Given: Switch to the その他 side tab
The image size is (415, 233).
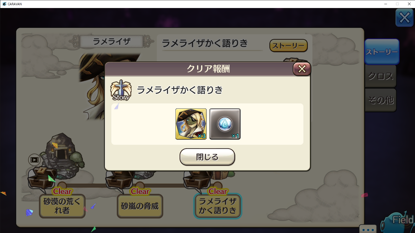Looking at the screenshot, I should [381, 100].
